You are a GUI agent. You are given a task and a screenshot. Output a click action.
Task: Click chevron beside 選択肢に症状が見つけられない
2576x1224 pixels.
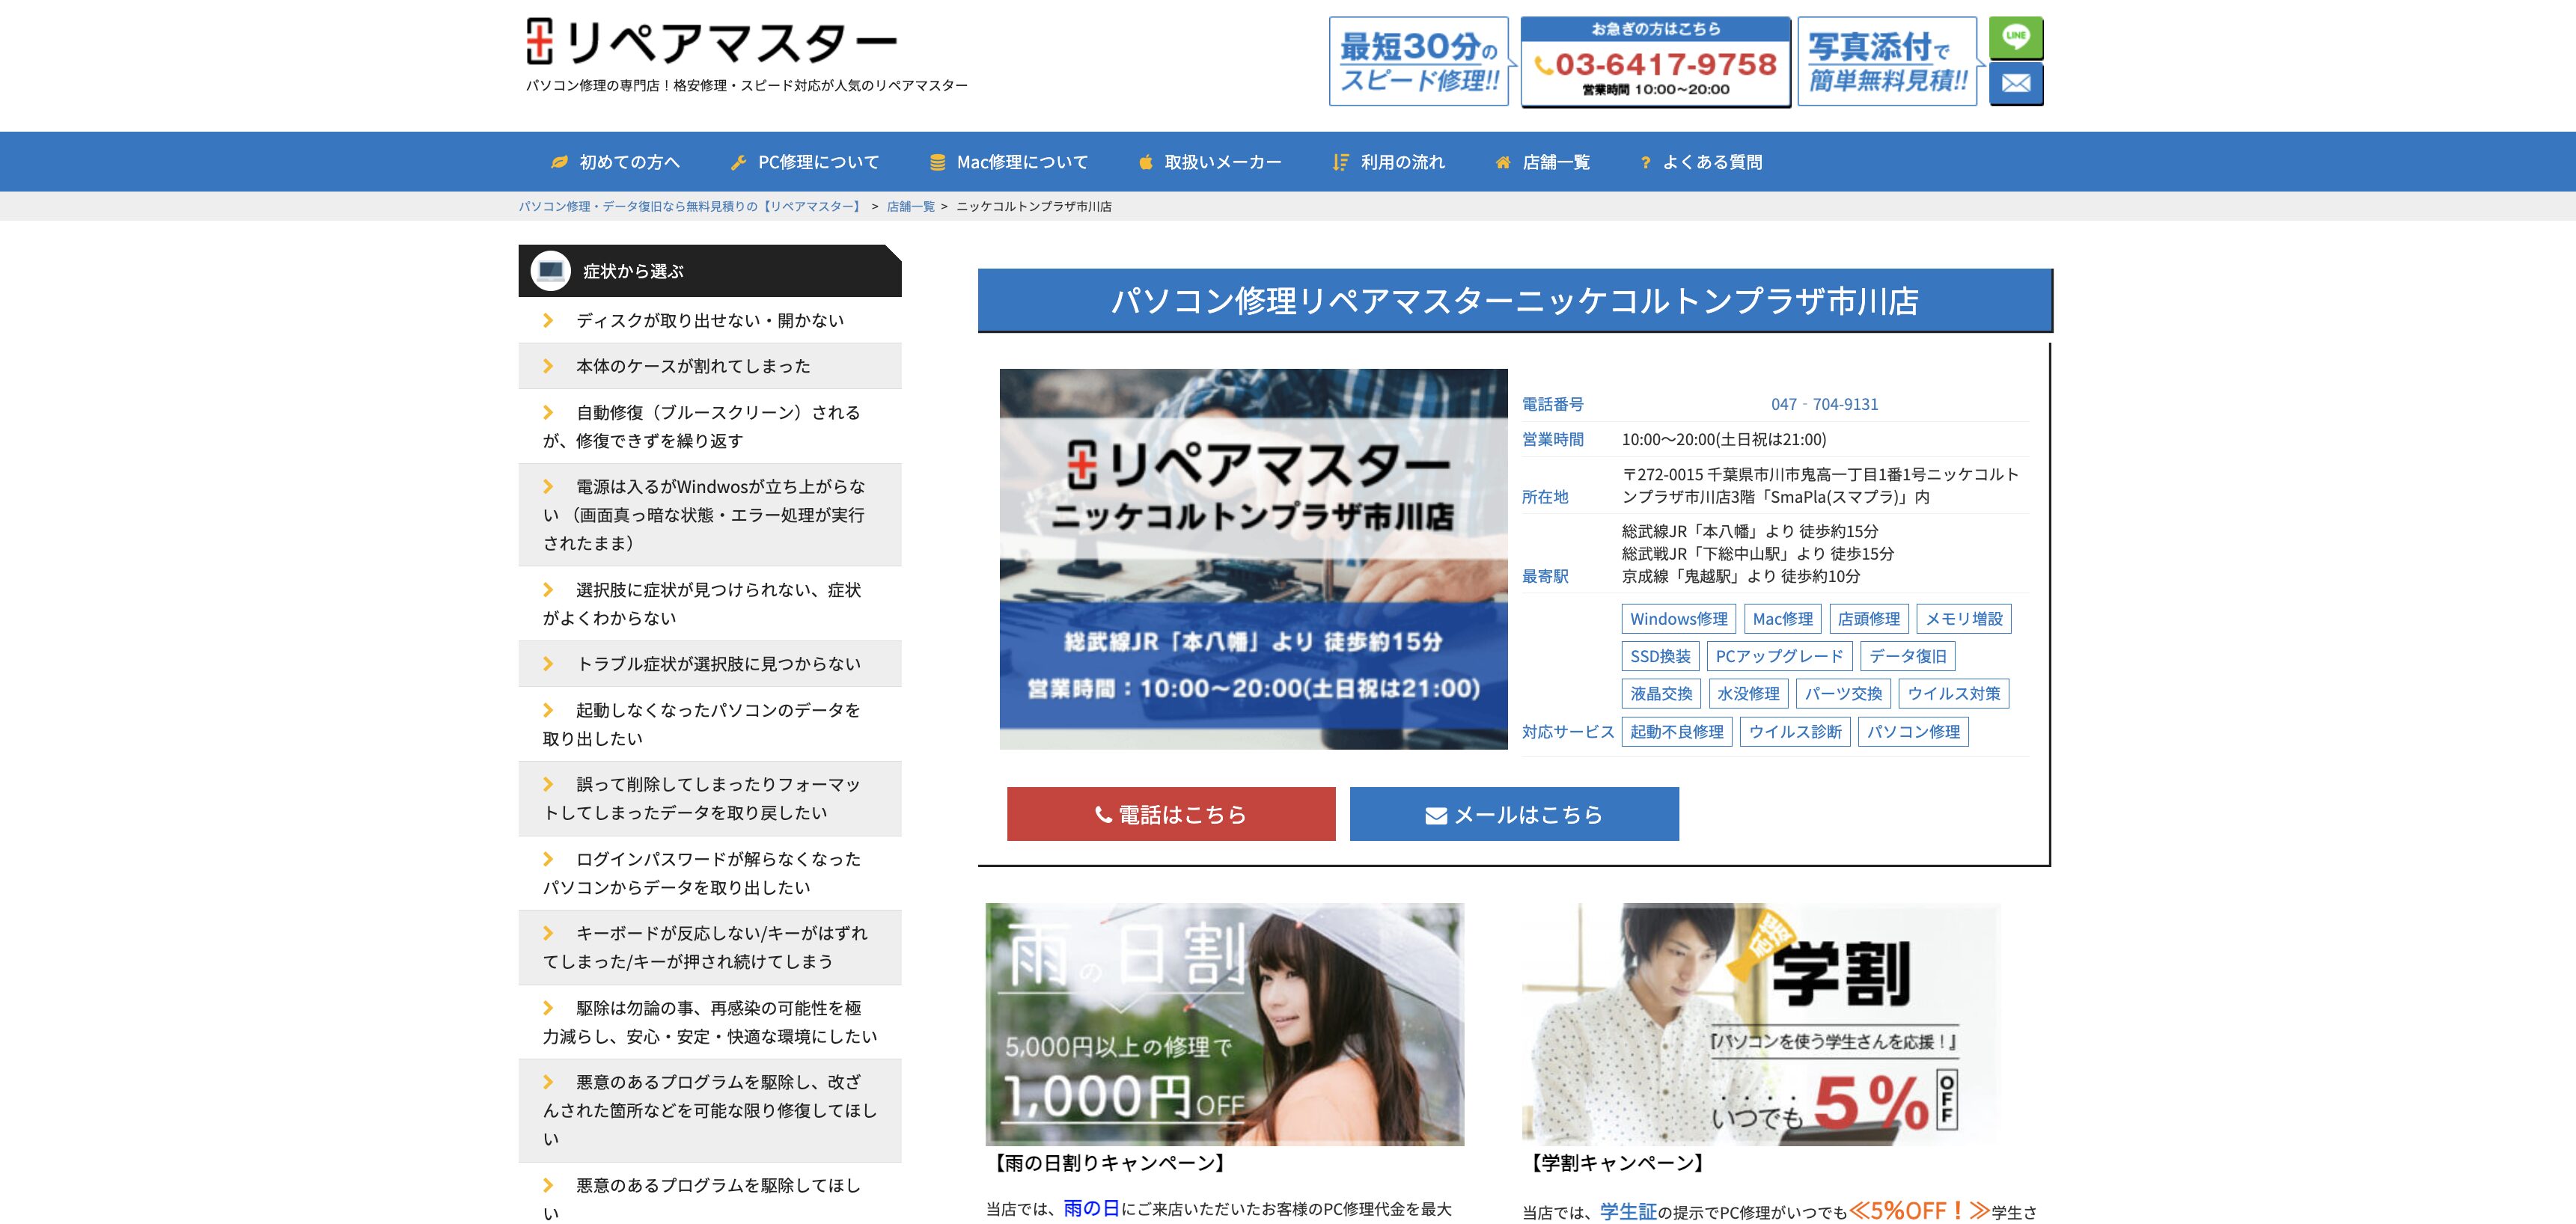pos(548,590)
